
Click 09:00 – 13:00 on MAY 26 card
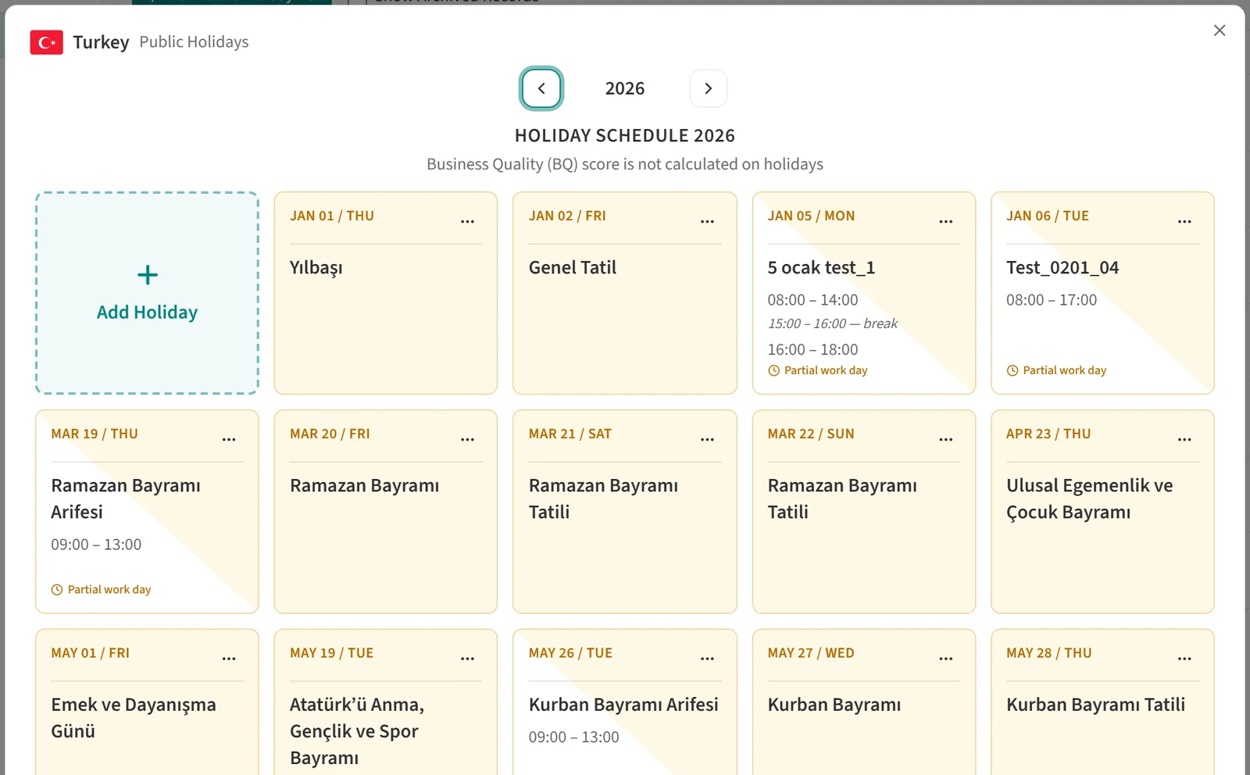pos(574,737)
